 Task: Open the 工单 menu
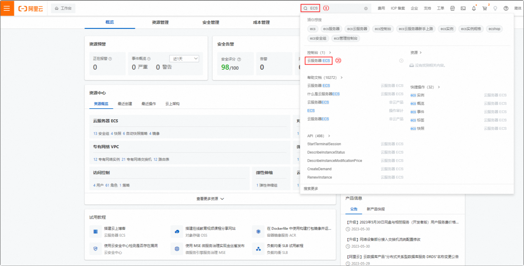pos(441,8)
